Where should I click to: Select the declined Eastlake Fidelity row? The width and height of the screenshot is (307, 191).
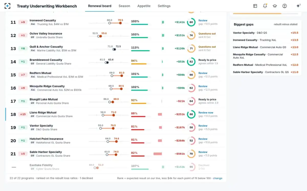(116, 167)
